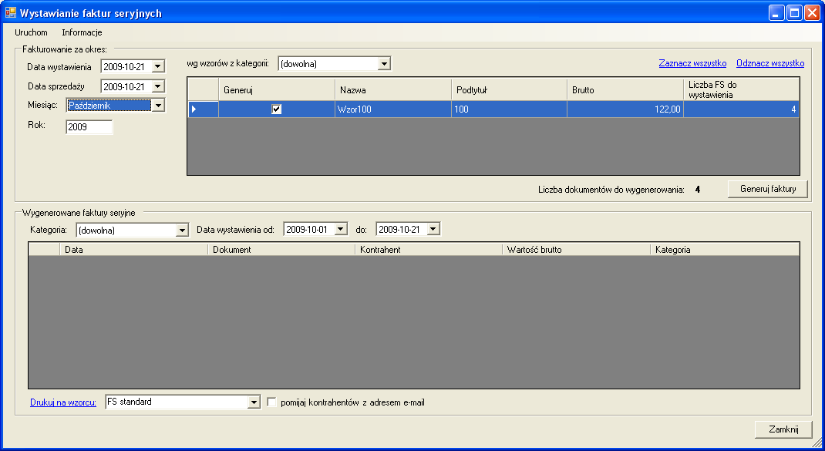The image size is (825, 451).
Task: Open Data wystawienia date picker dropdown
Action: (x=158, y=67)
